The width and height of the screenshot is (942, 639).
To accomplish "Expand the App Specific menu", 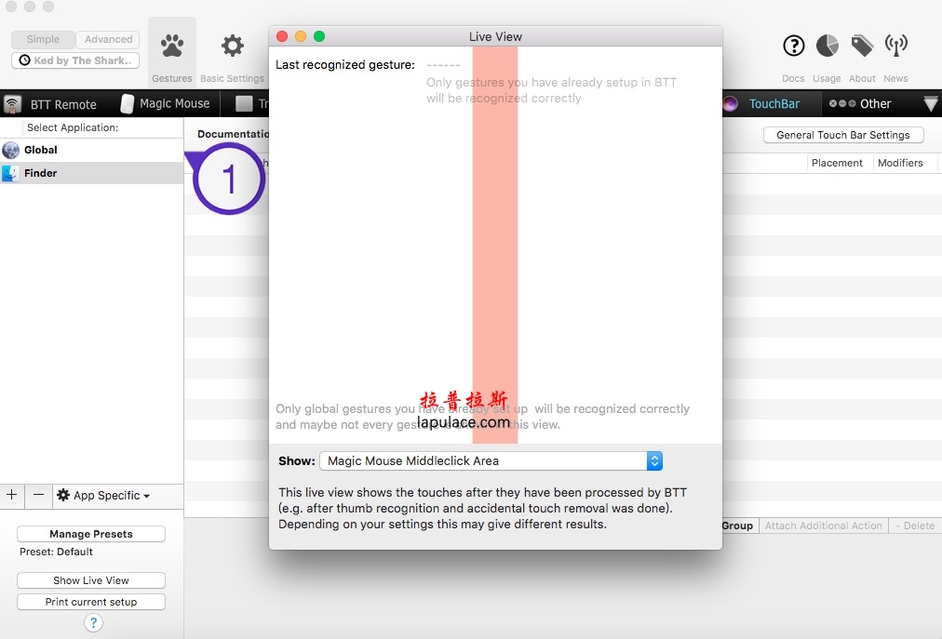I will pyautogui.click(x=102, y=496).
